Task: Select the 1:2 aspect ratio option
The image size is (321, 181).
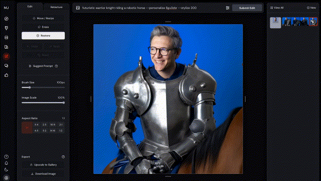Action: pos(61,131)
